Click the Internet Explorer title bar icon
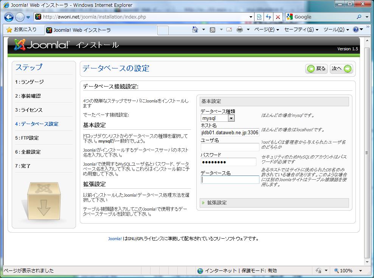The height and width of the screenshot is (278, 374). pos(6,5)
